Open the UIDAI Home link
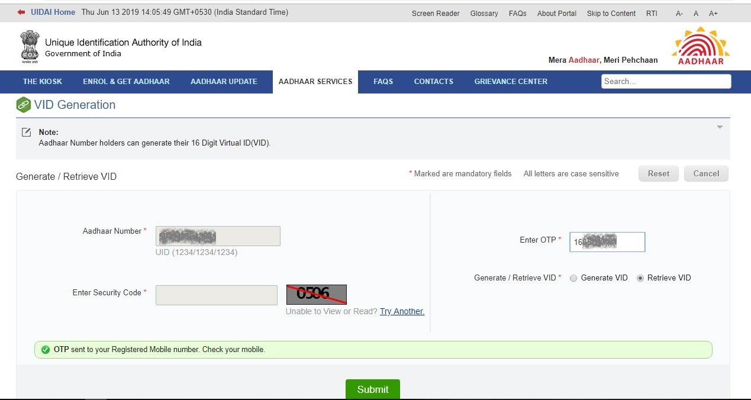 (53, 12)
